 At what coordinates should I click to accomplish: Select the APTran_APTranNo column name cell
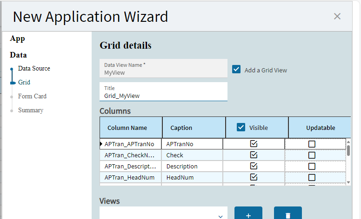tap(131, 144)
